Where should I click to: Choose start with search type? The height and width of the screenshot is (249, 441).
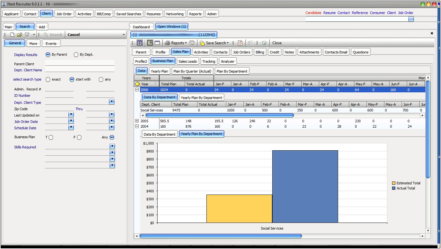(x=72, y=79)
